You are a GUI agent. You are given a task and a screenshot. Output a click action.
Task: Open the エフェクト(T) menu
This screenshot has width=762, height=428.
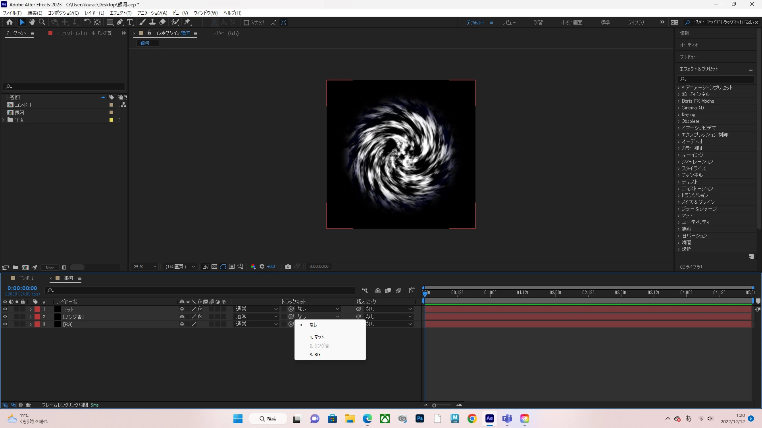(x=120, y=13)
